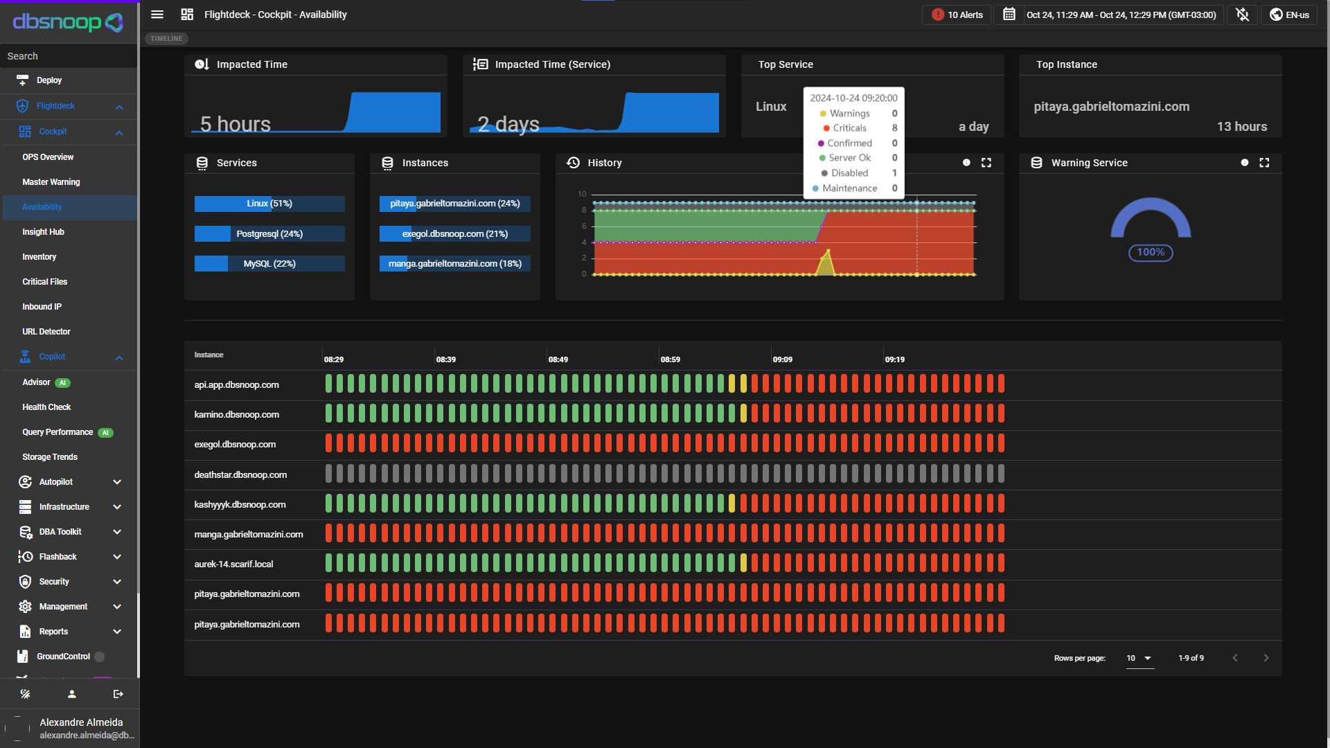1330x748 pixels.
Task: Click the Autopilot icon
Action: click(x=25, y=482)
